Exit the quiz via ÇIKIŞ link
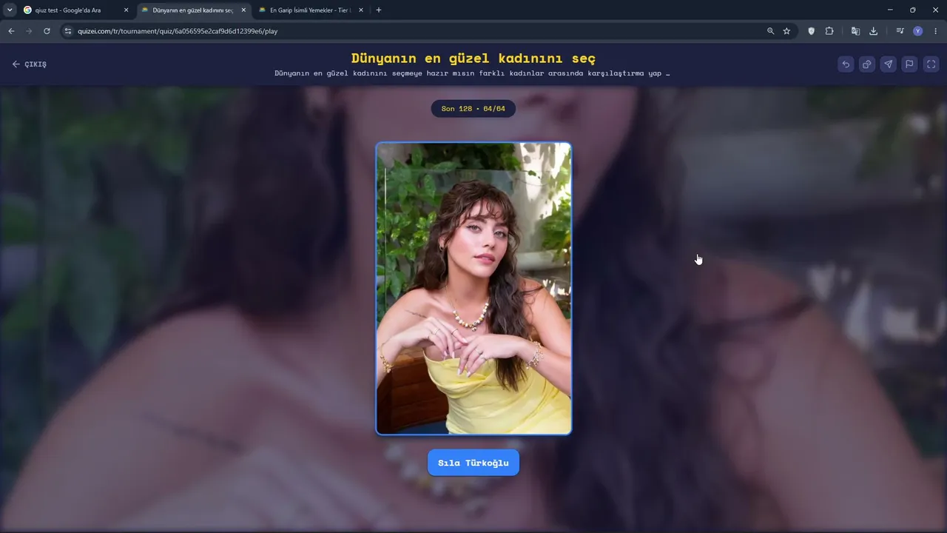The width and height of the screenshot is (947, 533). pos(29,64)
